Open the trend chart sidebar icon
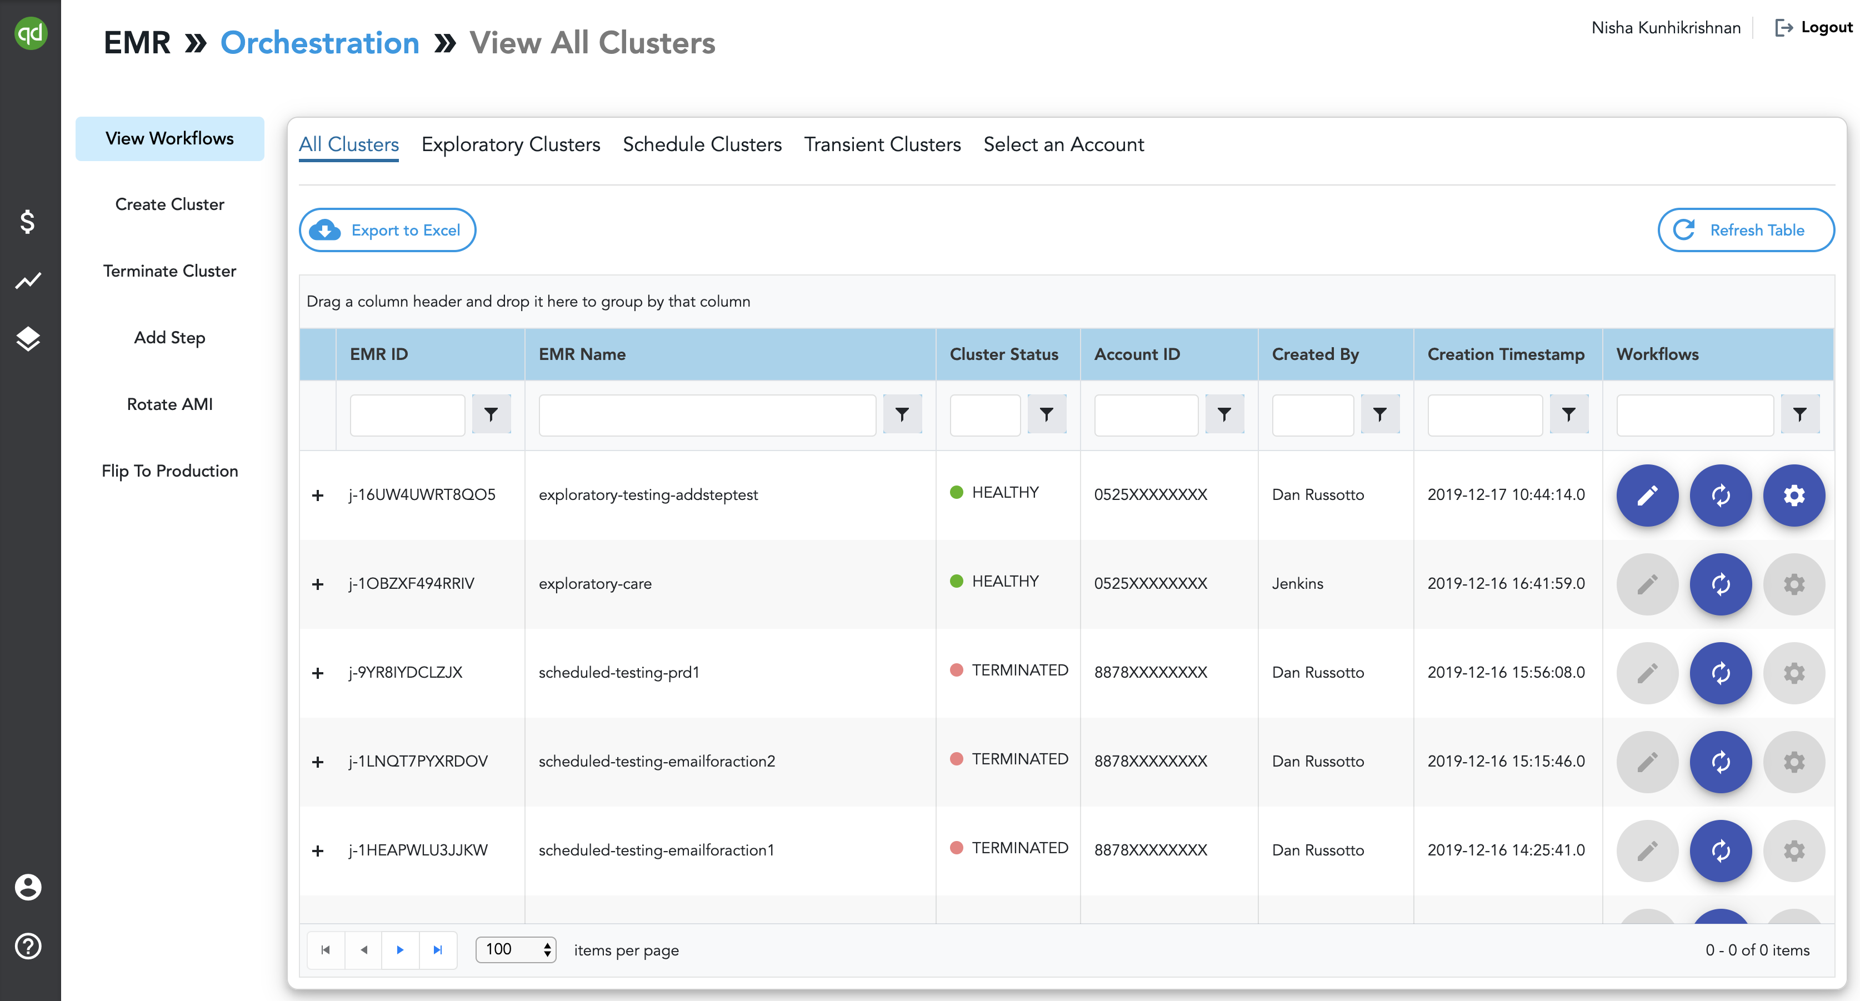Screen dimensions: 1860x1001 [28, 281]
